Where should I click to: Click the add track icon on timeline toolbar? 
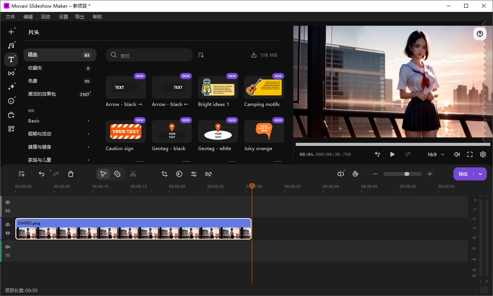(22, 174)
